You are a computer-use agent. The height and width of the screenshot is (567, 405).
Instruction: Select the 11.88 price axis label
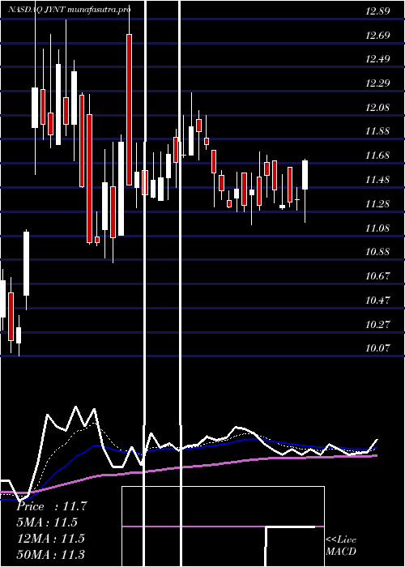(377, 131)
